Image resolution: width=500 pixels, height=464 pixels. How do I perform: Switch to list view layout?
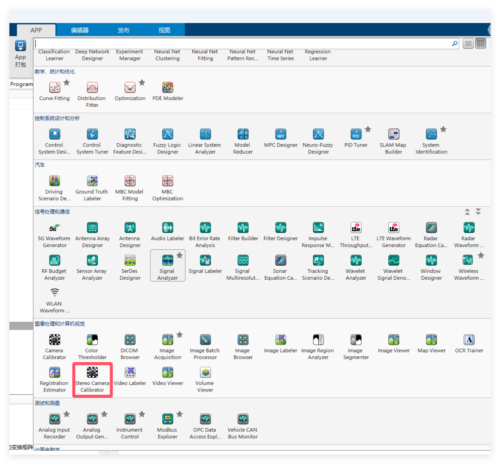pos(468,44)
